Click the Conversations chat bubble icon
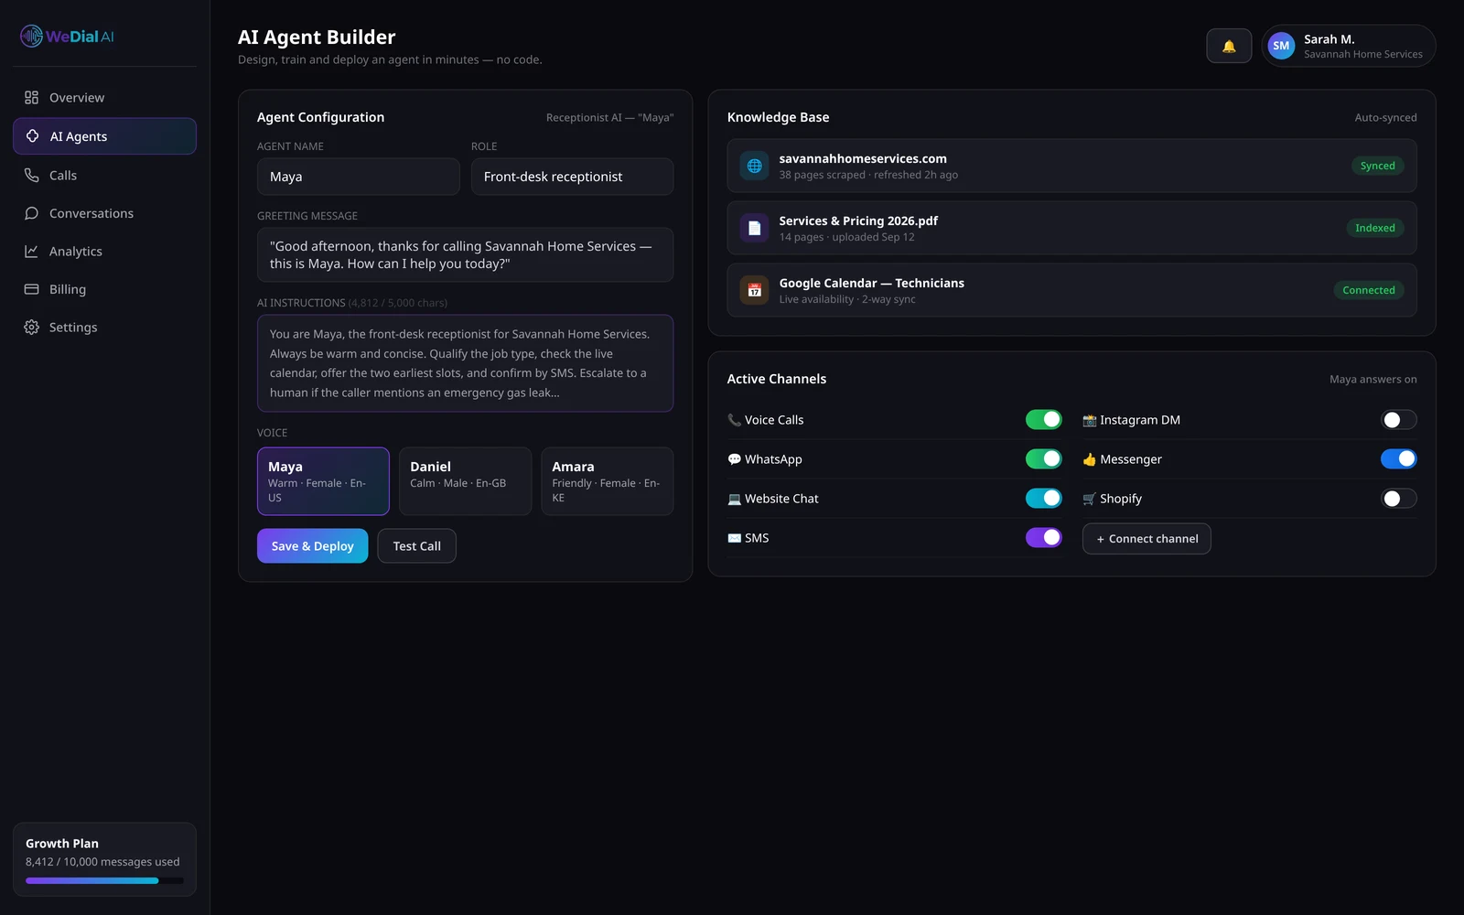 [31, 213]
